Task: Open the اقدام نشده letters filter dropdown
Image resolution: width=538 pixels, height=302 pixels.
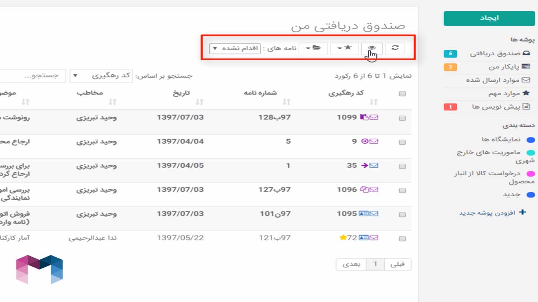Action: coord(235,48)
